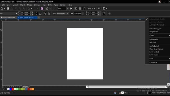Choose Delete Color from menu

point(154,39)
